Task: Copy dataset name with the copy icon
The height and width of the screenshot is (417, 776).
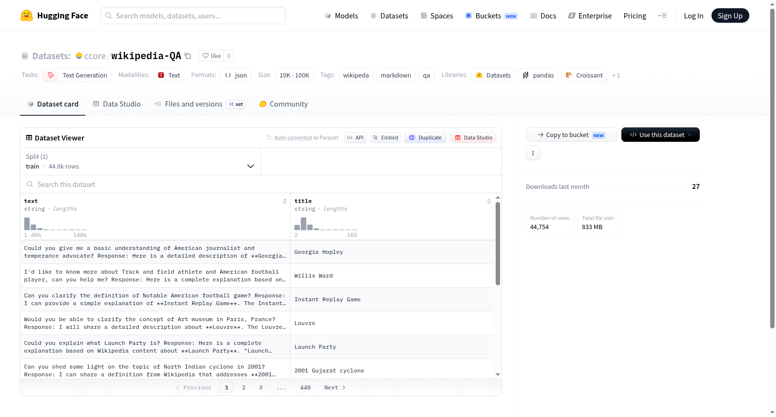Action: coord(188,56)
